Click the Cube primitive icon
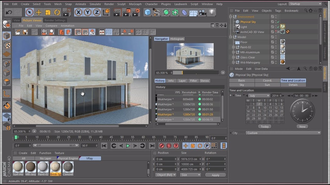 tap(147, 12)
